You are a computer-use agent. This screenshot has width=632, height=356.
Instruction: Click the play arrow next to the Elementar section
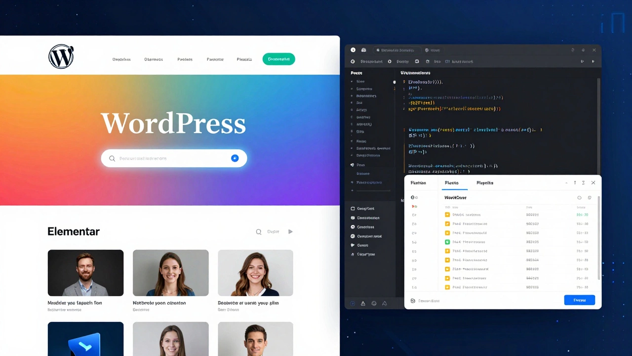[290, 231]
